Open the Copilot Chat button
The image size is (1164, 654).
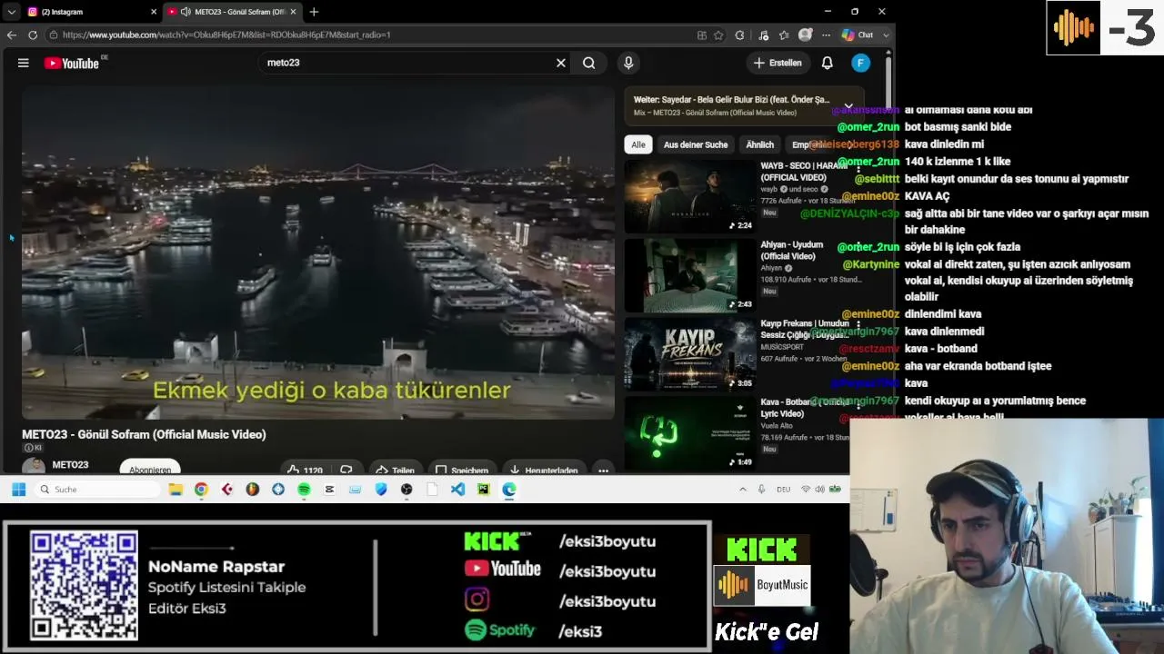pos(858,35)
